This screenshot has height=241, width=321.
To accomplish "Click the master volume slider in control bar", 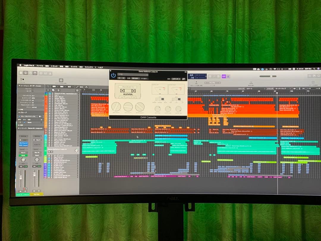I will 272,76.
